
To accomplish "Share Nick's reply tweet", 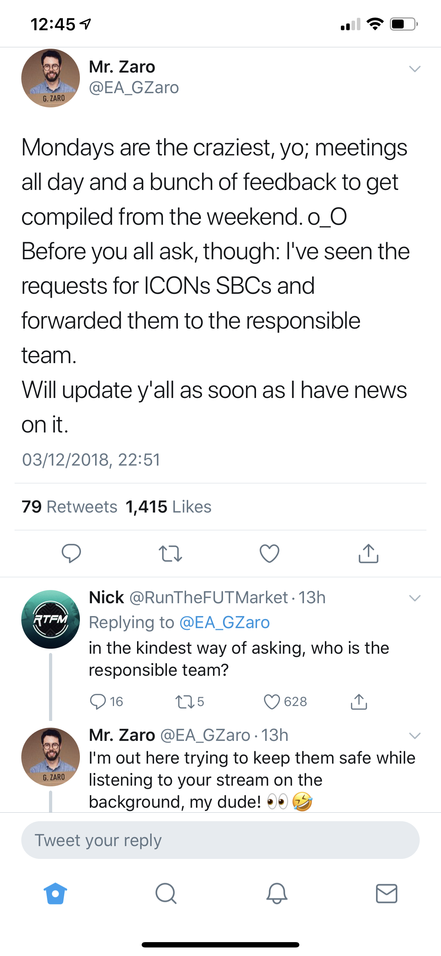I will (x=359, y=701).
